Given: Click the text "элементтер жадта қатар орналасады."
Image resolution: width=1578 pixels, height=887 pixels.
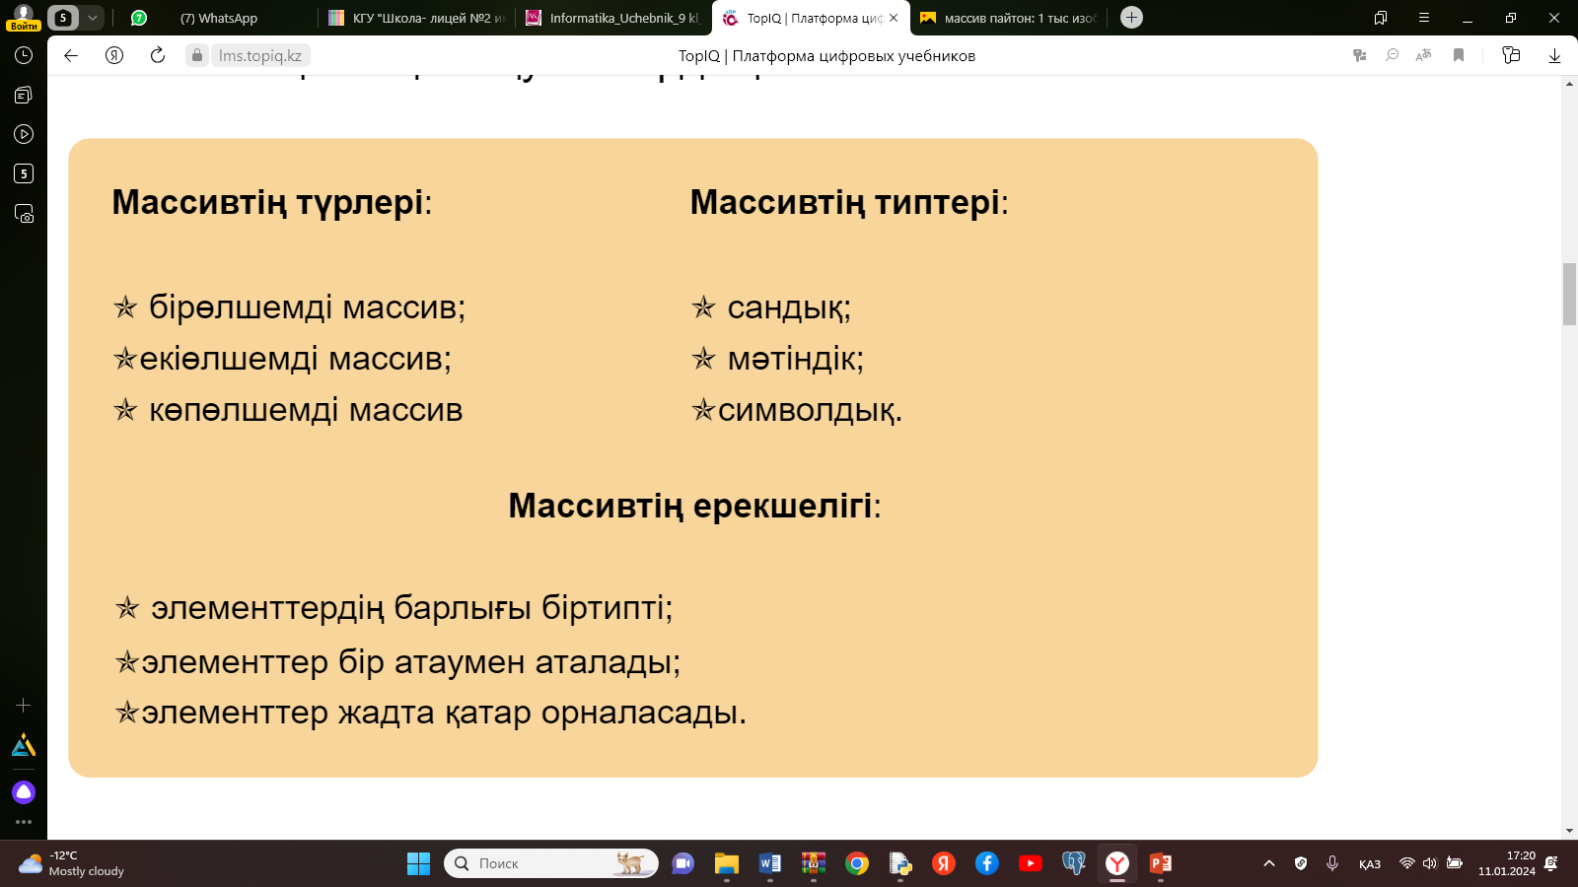Looking at the screenshot, I should [444, 713].
